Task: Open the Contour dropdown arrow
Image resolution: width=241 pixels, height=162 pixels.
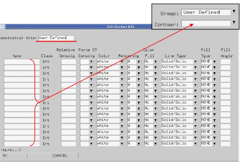Action: point(234,23)
